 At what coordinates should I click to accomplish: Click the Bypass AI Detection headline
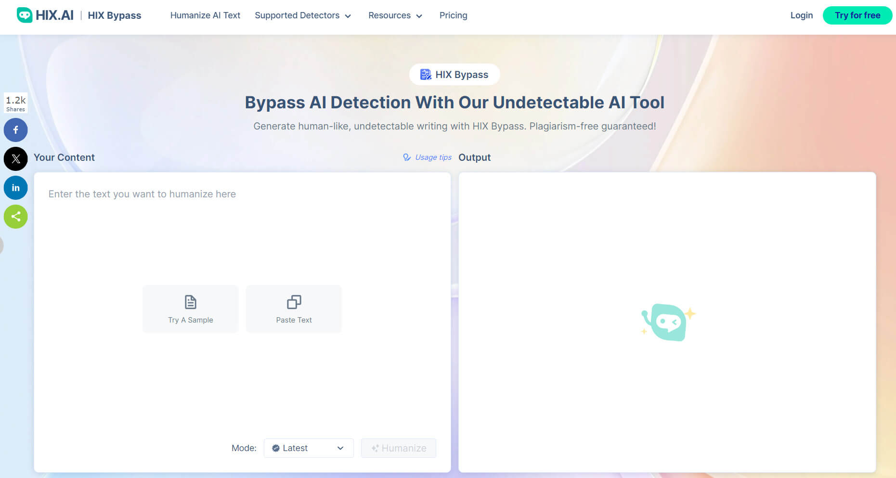454,103
